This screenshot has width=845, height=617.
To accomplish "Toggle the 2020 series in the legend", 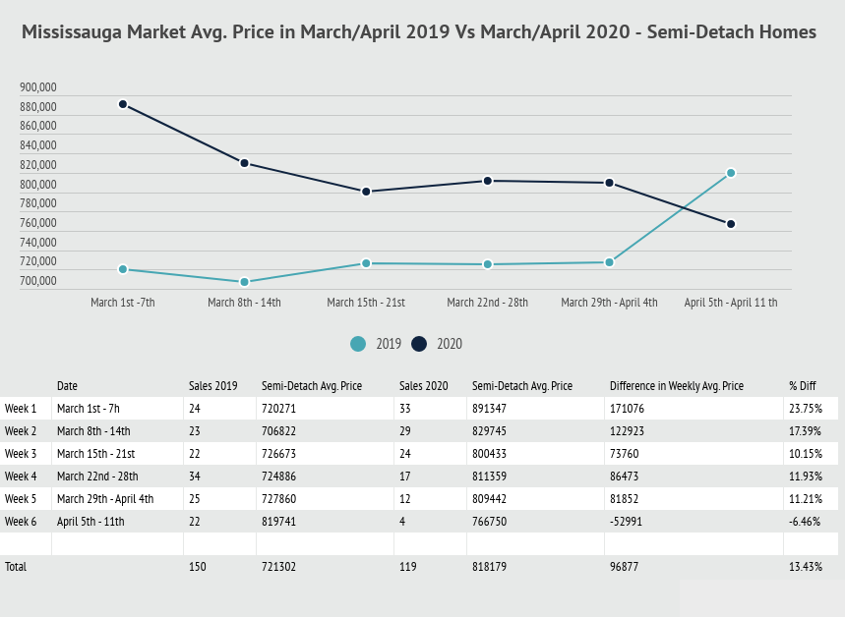I will (x=437, y=344).
